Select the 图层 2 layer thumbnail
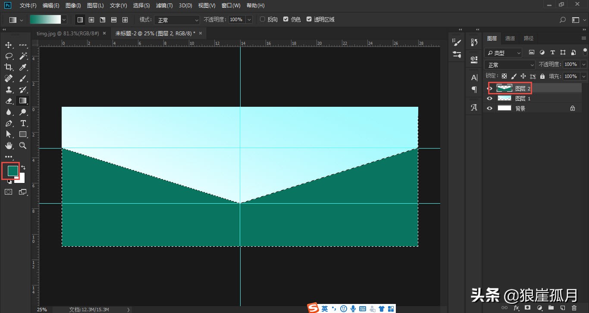 point(504,88)
